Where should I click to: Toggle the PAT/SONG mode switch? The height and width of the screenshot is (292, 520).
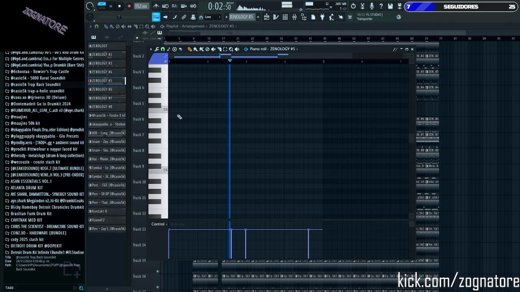pyautogui.click(x=102, y=6)
